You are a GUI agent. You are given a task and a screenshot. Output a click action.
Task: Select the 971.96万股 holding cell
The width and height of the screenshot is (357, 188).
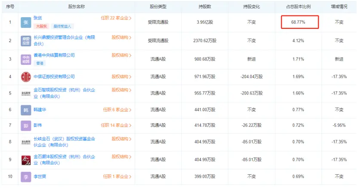pyautogui.click(x=205, y=76)
